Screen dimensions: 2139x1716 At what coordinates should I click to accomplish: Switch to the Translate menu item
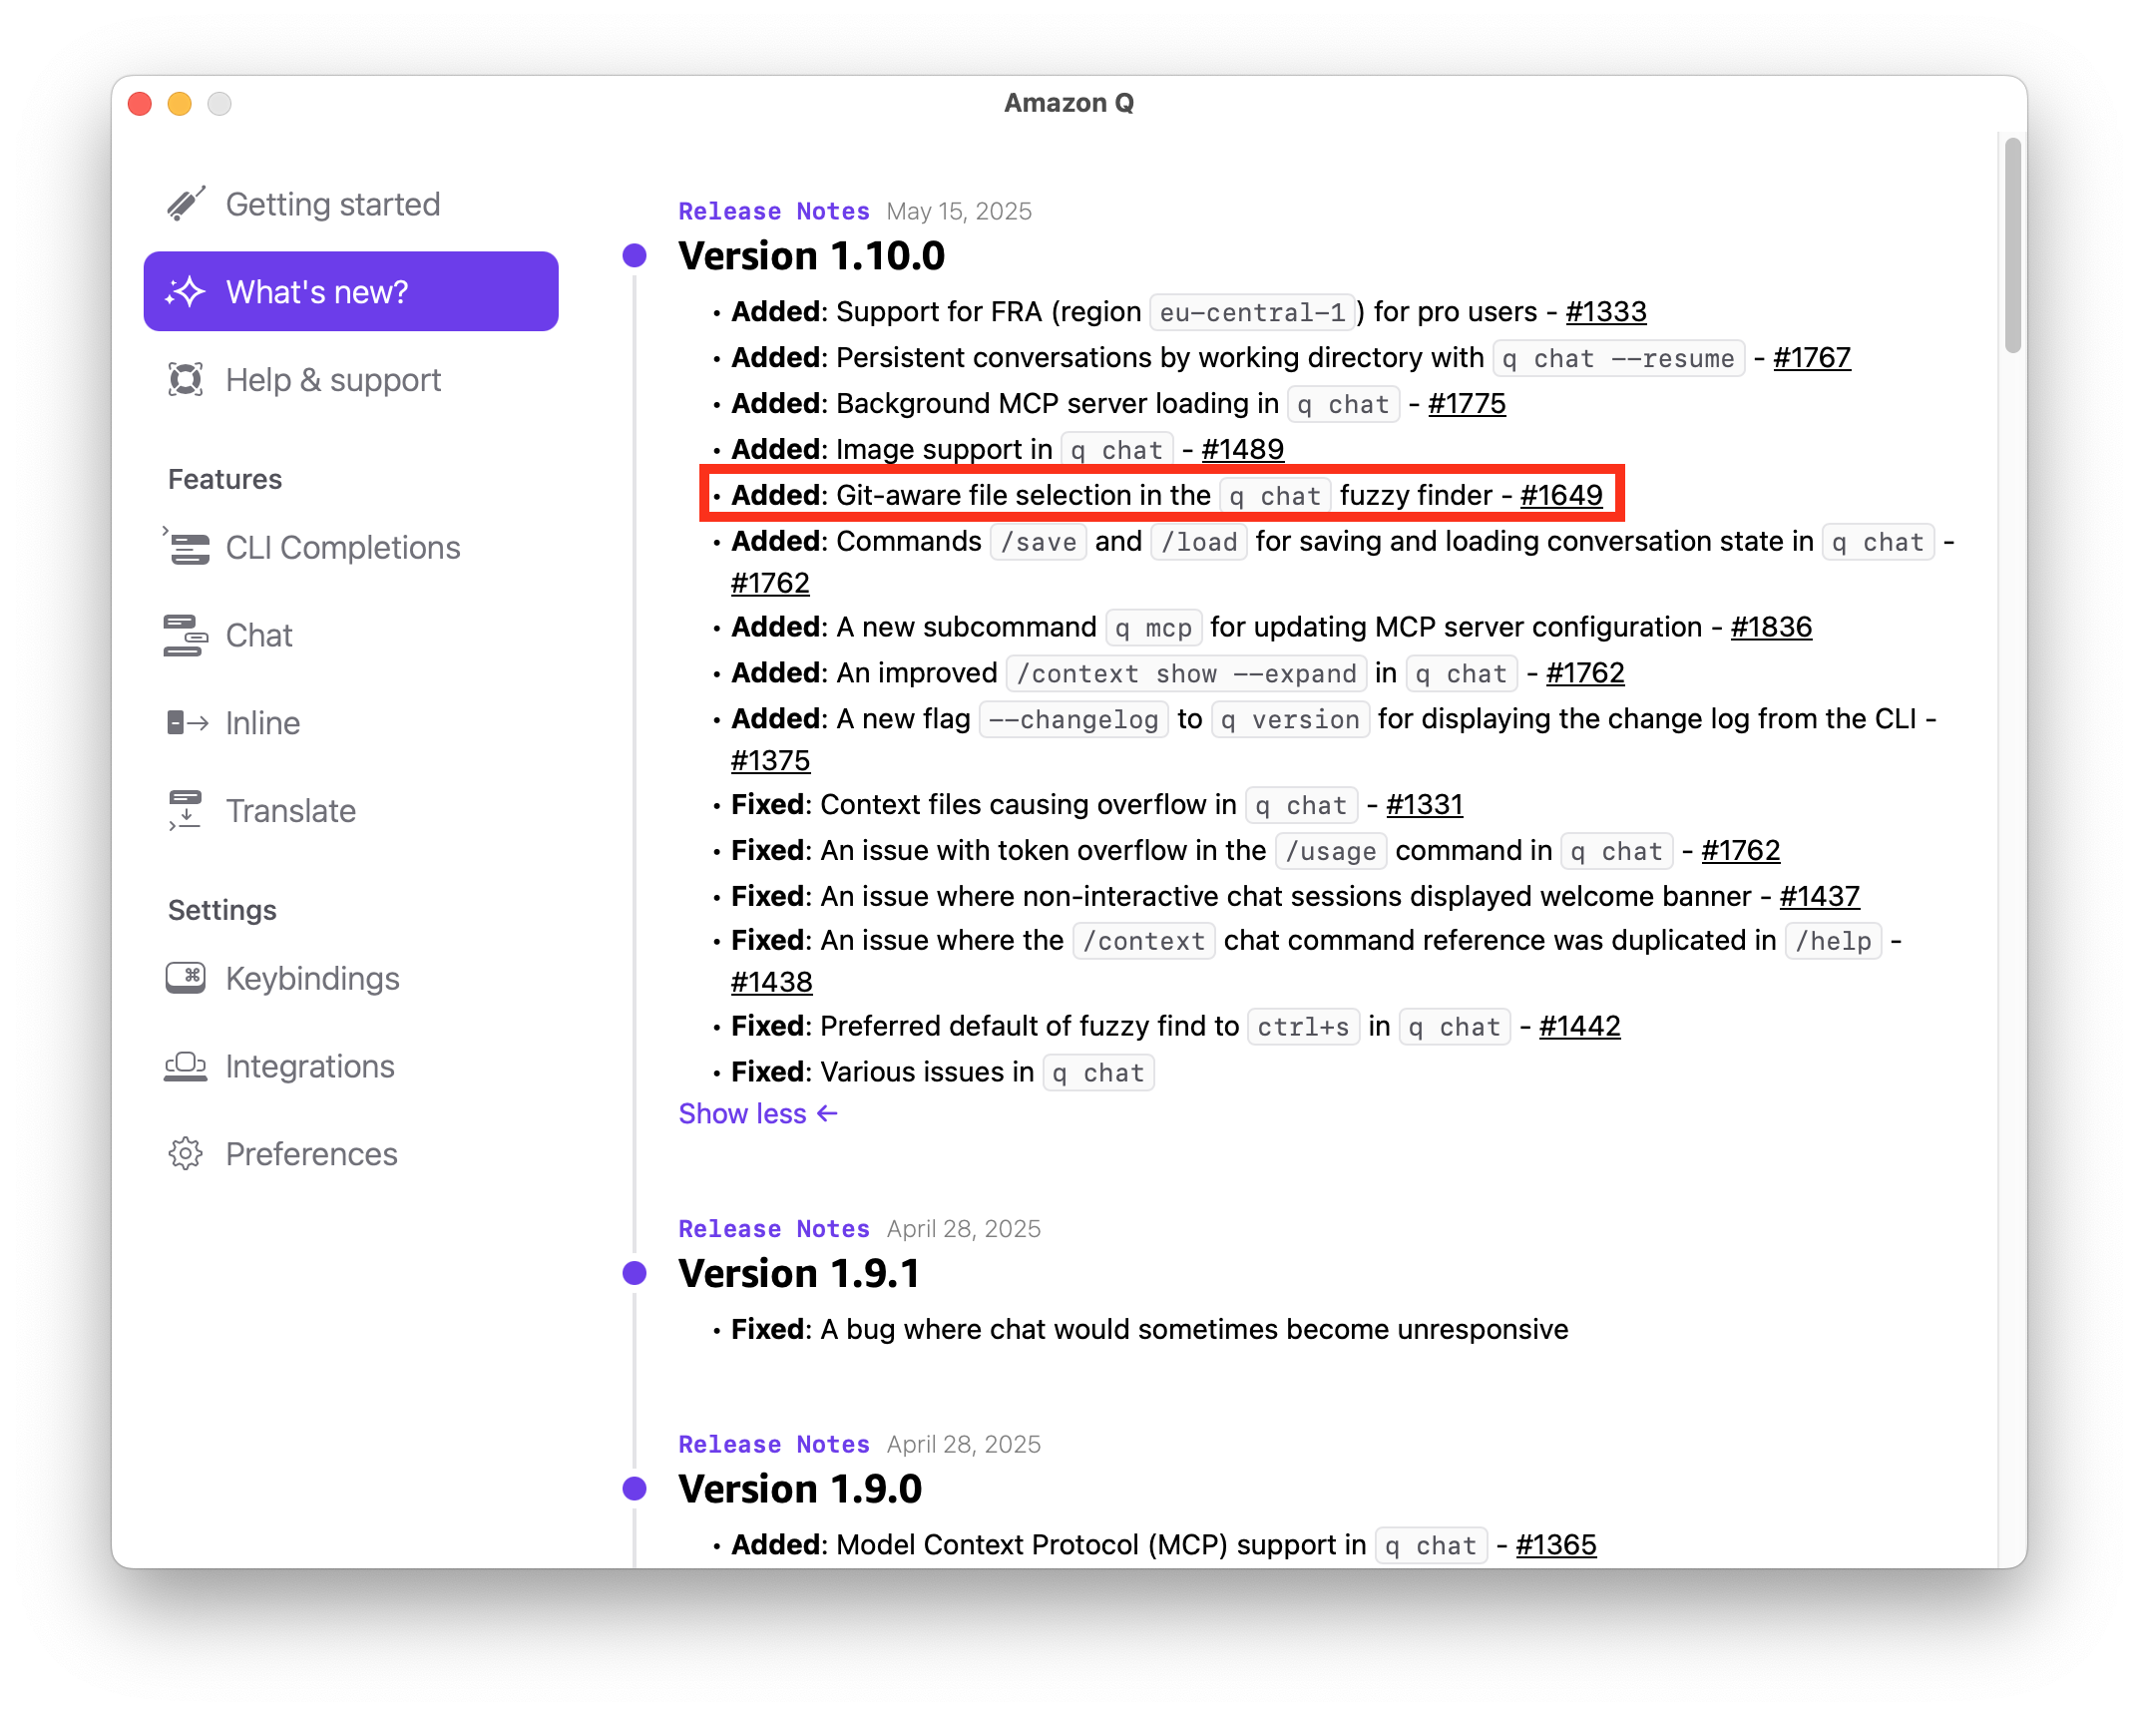tap(290, 810)
